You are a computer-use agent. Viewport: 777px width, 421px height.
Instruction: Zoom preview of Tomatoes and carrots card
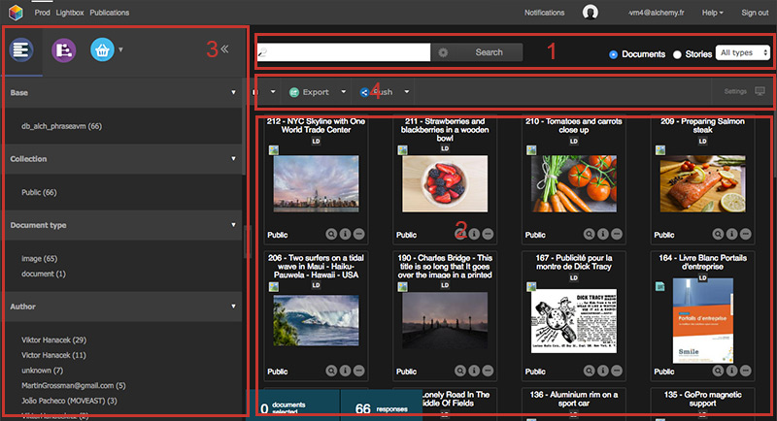[589, 234]
